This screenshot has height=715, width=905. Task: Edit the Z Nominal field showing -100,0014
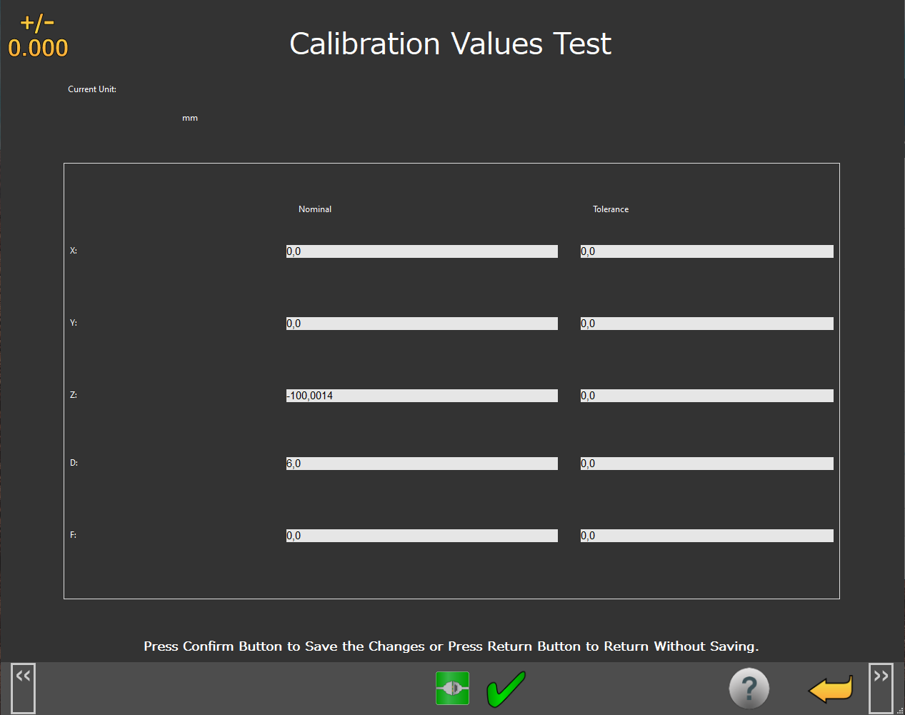pyautogui.click(x=421, y=396)
